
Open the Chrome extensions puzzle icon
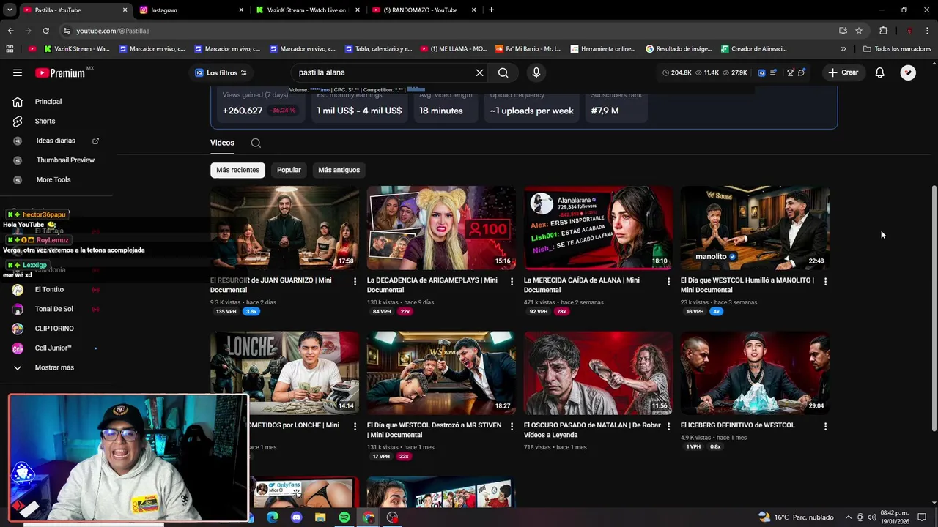tap(883, 31)
